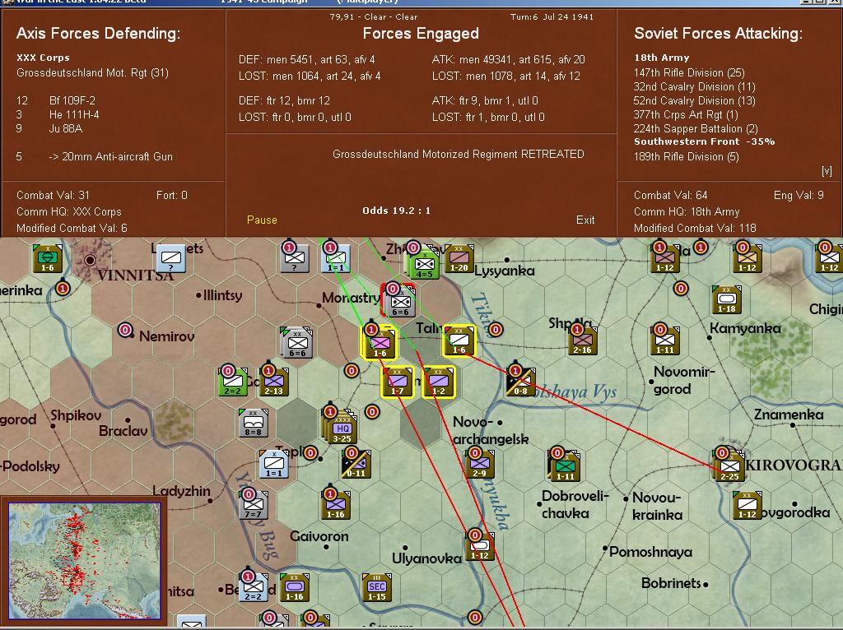This screenshot has width=843, height=630.
Task: Select the HQ 3-25 headquarters stack
Action: click(341, 428)
